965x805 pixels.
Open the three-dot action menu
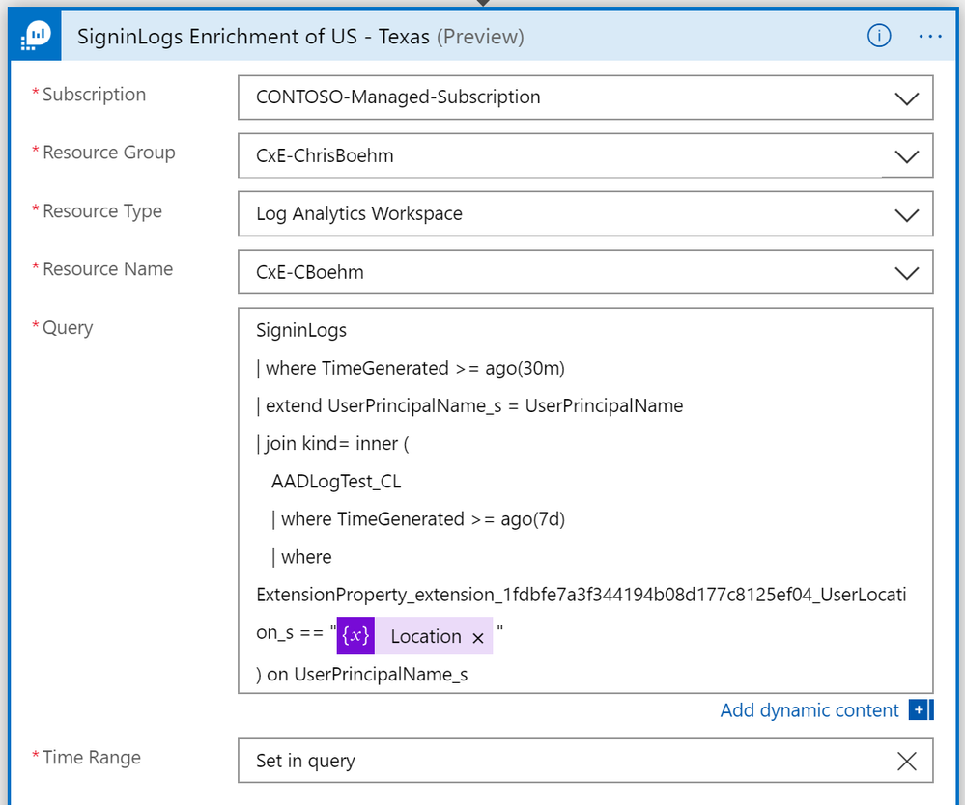pyautogui.click(x=930, y=37)
